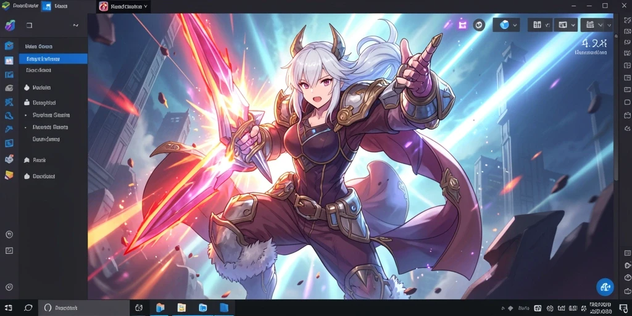Screen dimensions: 632x316
Task: Click the 4.9X overlay text on the canvas
Action: click(595, 43)
